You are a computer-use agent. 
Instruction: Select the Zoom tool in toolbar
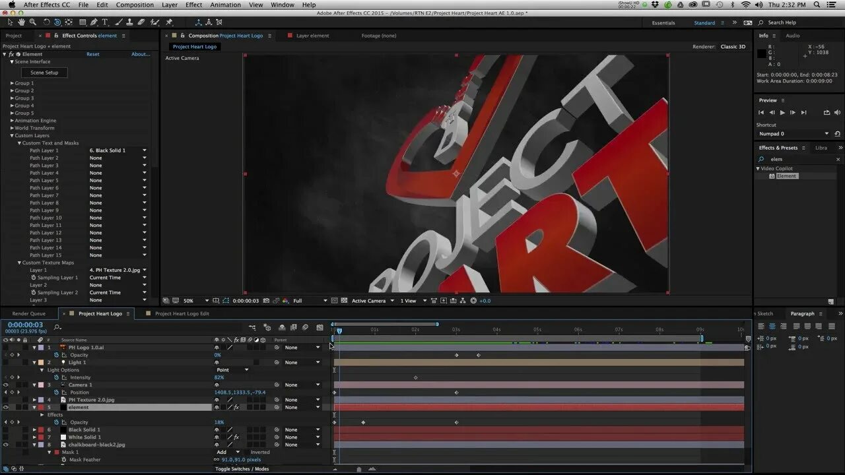pos(33,22)
